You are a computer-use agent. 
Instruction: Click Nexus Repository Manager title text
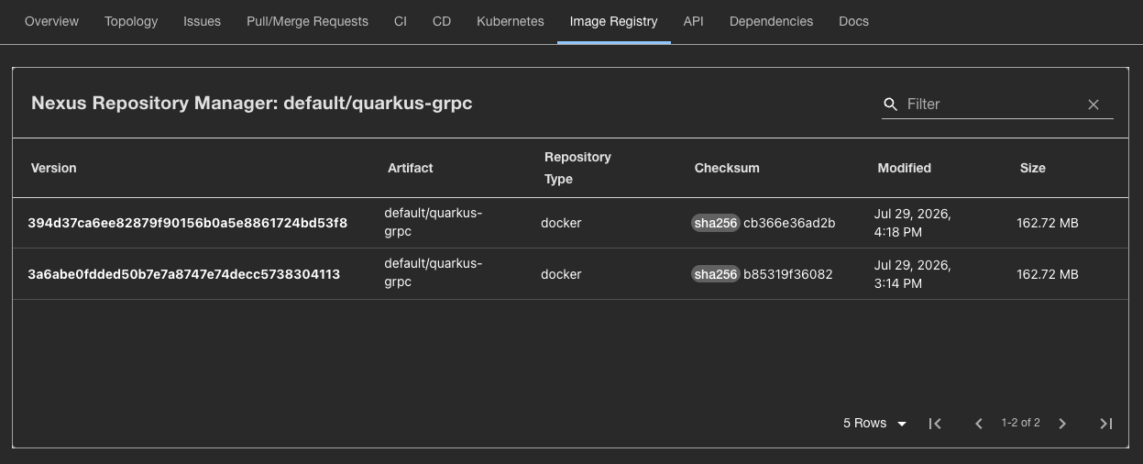coord(252,104)
